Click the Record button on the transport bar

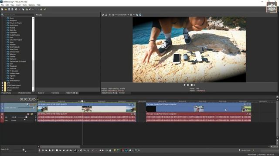click(x=39, y=150)
